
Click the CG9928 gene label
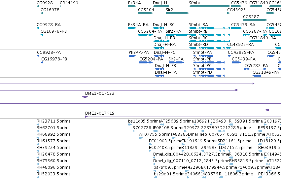[45, 3]
